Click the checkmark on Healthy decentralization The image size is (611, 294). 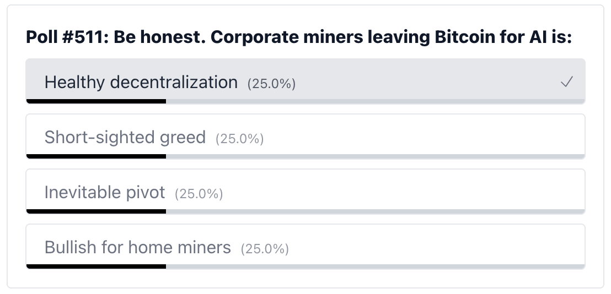pos(566,83)
